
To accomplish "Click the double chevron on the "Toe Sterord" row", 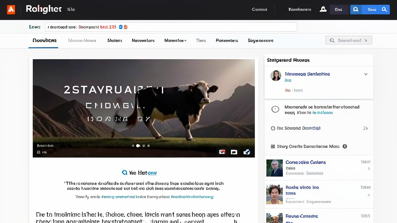I will point(365,128).
